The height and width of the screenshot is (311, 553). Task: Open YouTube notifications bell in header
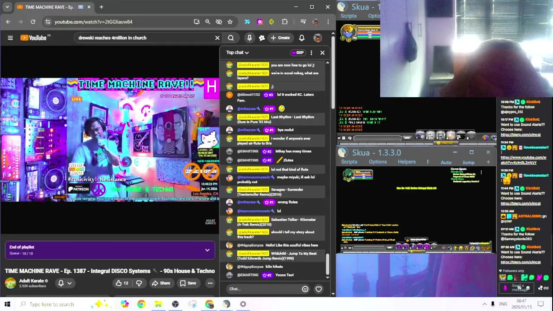point(302,38)
